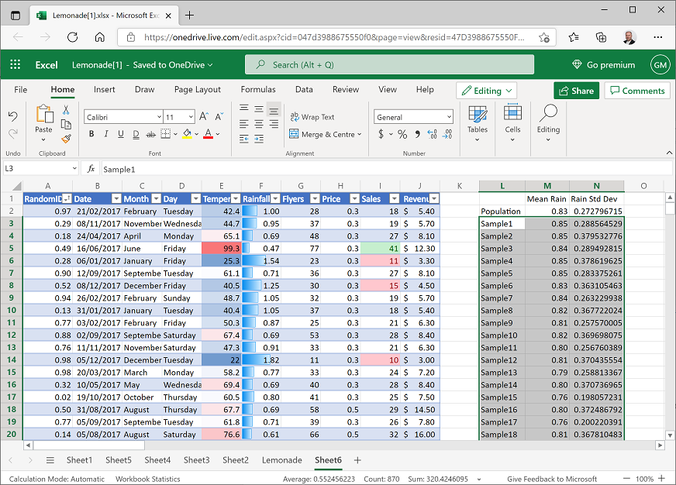
Task: Toggle Italic formatting
Action: [x=106, y=134]
